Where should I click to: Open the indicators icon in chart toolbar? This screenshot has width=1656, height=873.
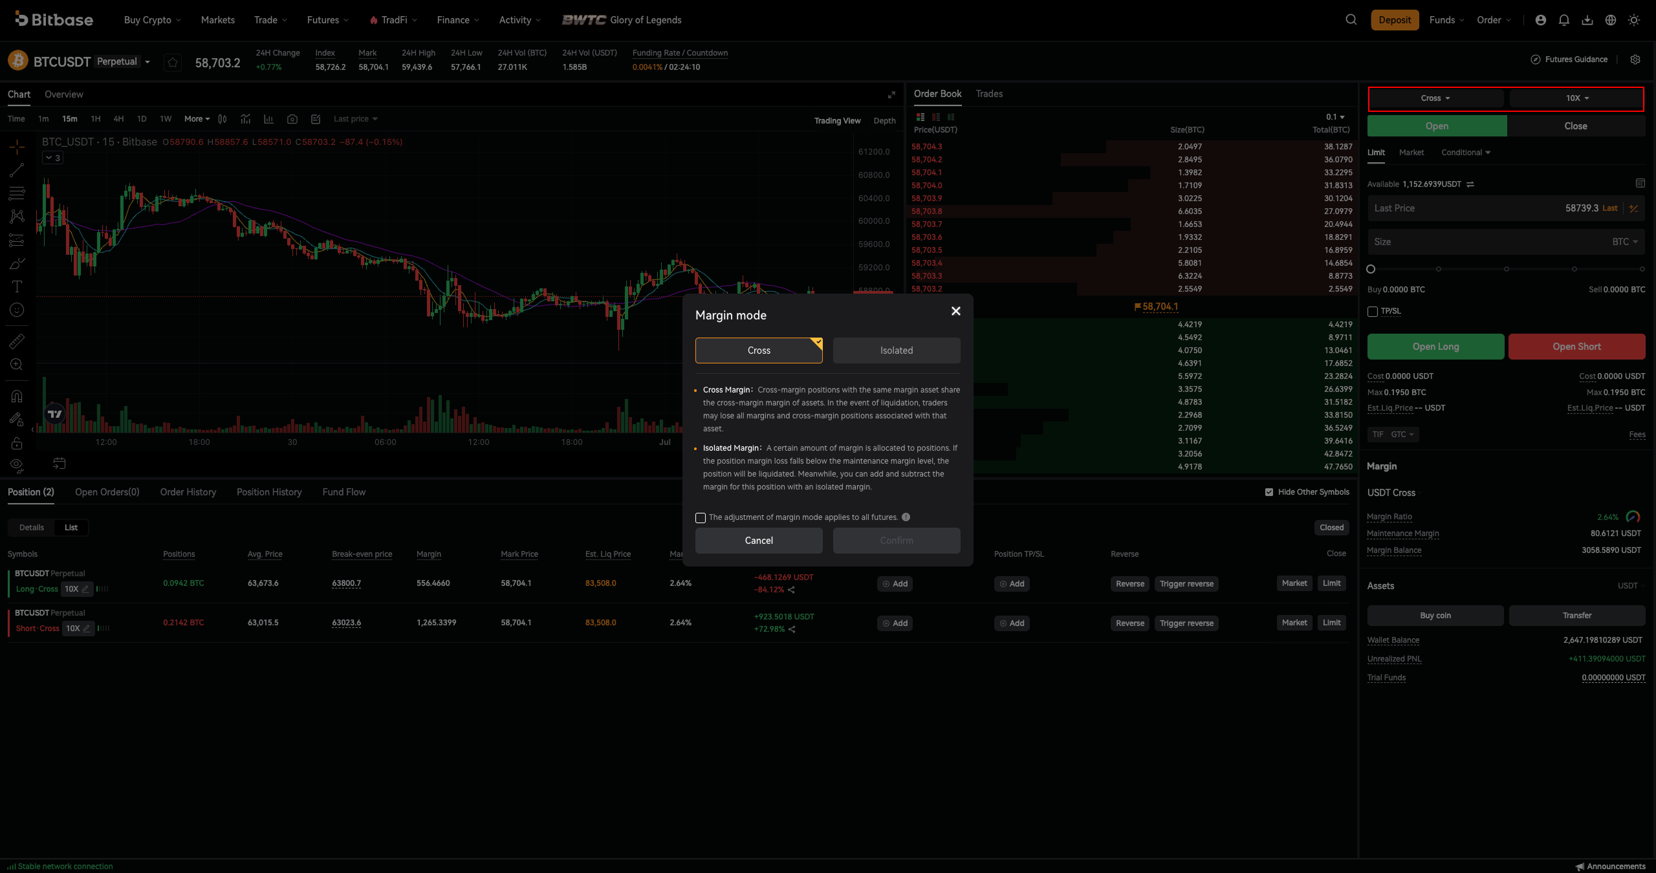click(246, 119)
